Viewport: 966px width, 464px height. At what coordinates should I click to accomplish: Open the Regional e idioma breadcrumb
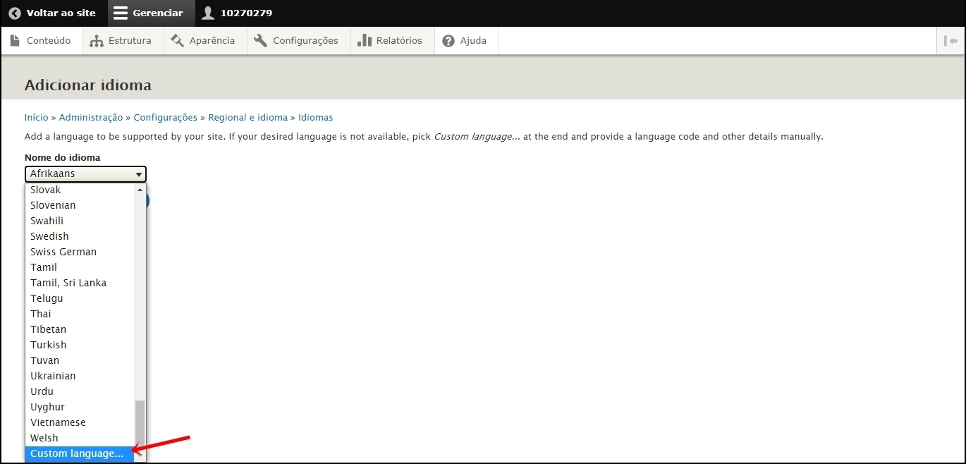pos(247,118)
